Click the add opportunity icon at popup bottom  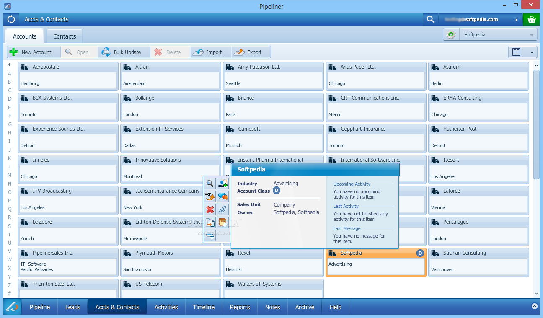click(x=210, y=236)
